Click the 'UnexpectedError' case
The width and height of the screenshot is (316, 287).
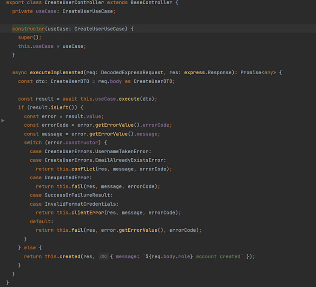[67, 178]
